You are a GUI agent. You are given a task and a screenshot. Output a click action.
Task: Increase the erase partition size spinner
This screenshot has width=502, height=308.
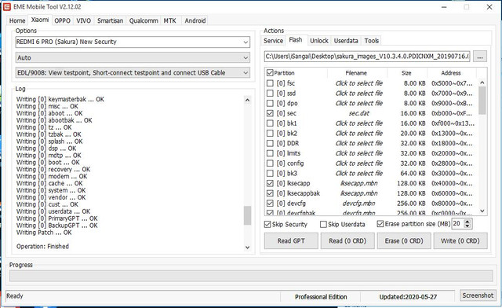467,222
